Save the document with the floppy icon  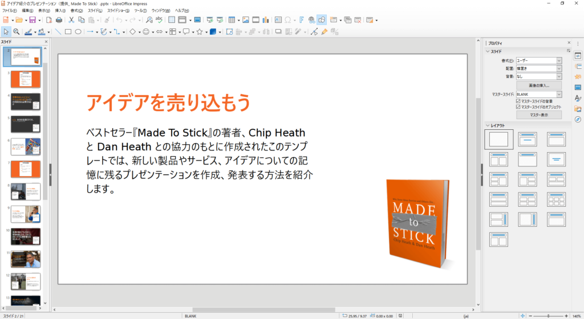(x=33, y=20)
